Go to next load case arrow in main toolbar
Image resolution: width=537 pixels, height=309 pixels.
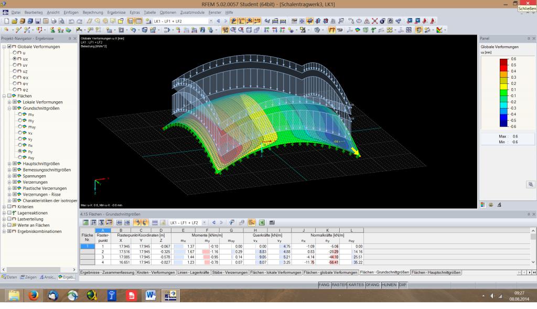(x=225, y=21)
